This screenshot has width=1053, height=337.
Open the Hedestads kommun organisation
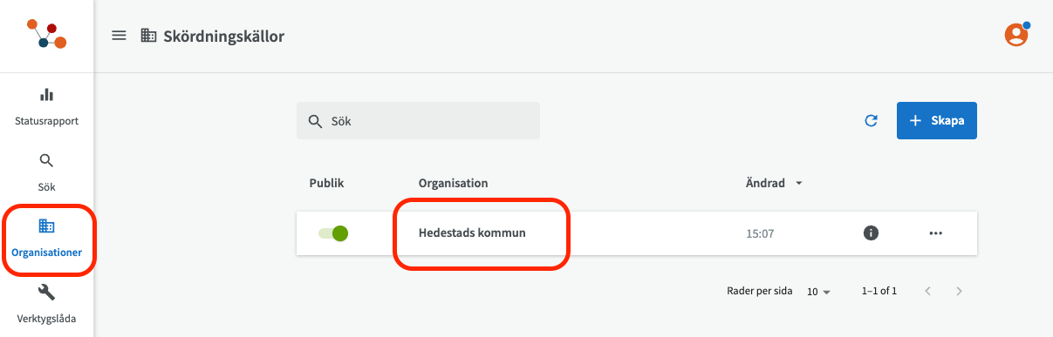click(x=472, y=233)
